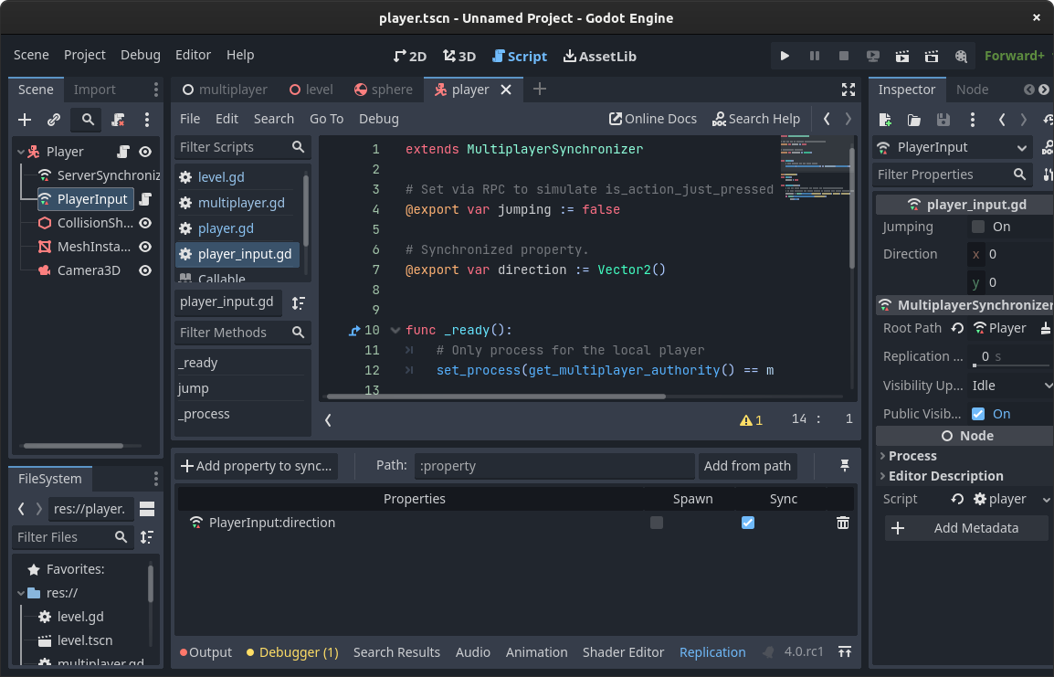Adjust the Replication interval slider

click(1010, 365)
